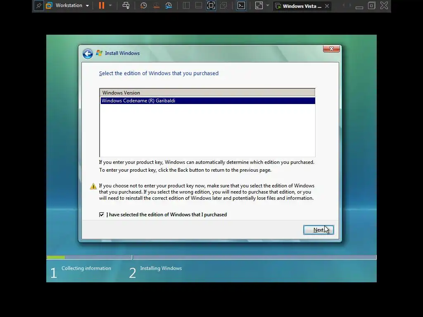Close the Install Windows dialog
The image size is (423, 317).
click(x=331, y=49)
